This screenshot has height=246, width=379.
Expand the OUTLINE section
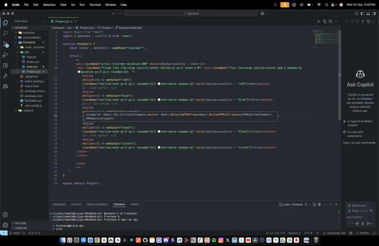pos(20,223)
